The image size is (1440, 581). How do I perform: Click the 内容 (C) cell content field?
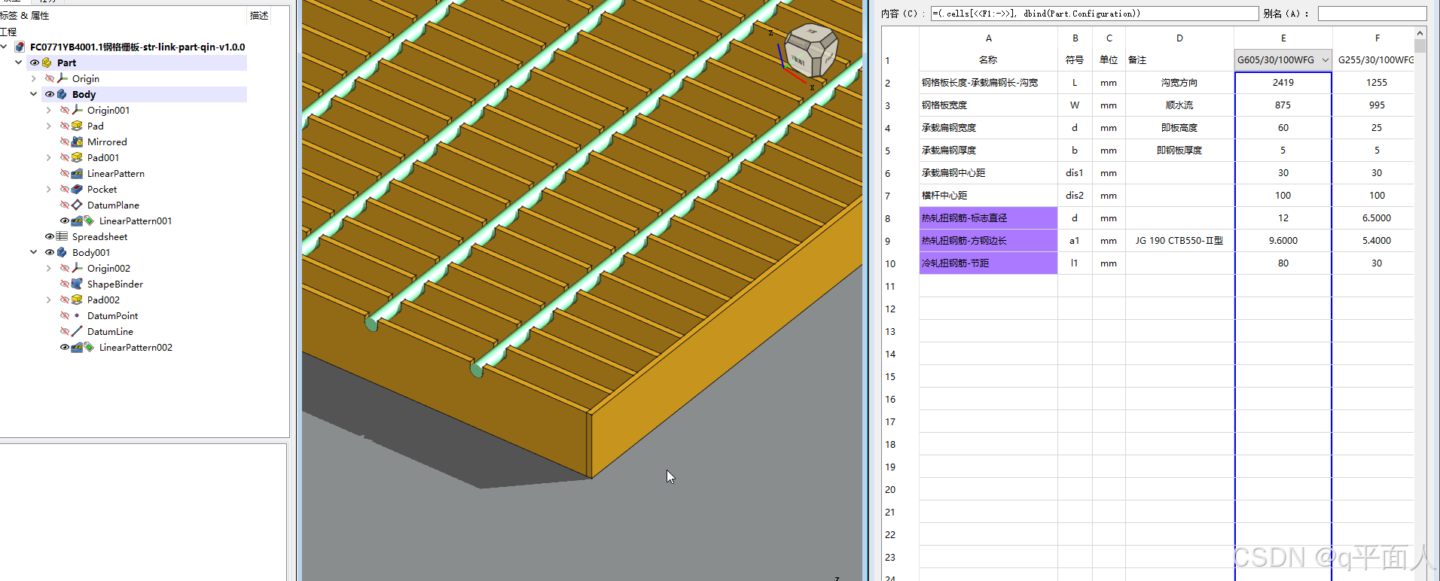point(1094,14)
